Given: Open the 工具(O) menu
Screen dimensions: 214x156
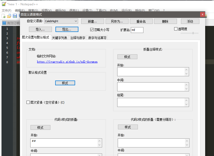Looking at the screenshot, I should (x=101, y=10).
